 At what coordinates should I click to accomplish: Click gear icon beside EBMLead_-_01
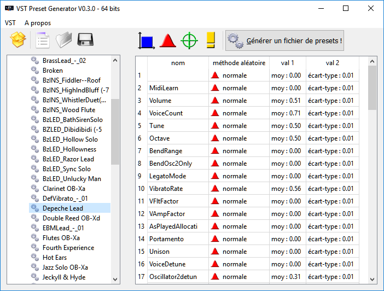(x=35, y=228)
